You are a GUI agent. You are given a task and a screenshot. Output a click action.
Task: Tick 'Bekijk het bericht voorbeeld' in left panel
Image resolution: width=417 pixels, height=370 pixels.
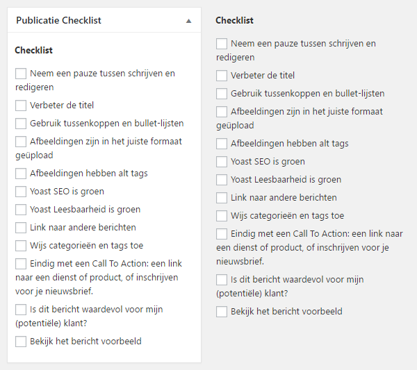pos(21,342)
